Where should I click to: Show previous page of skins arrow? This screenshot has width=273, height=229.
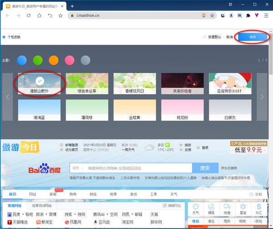pos(7,97)
